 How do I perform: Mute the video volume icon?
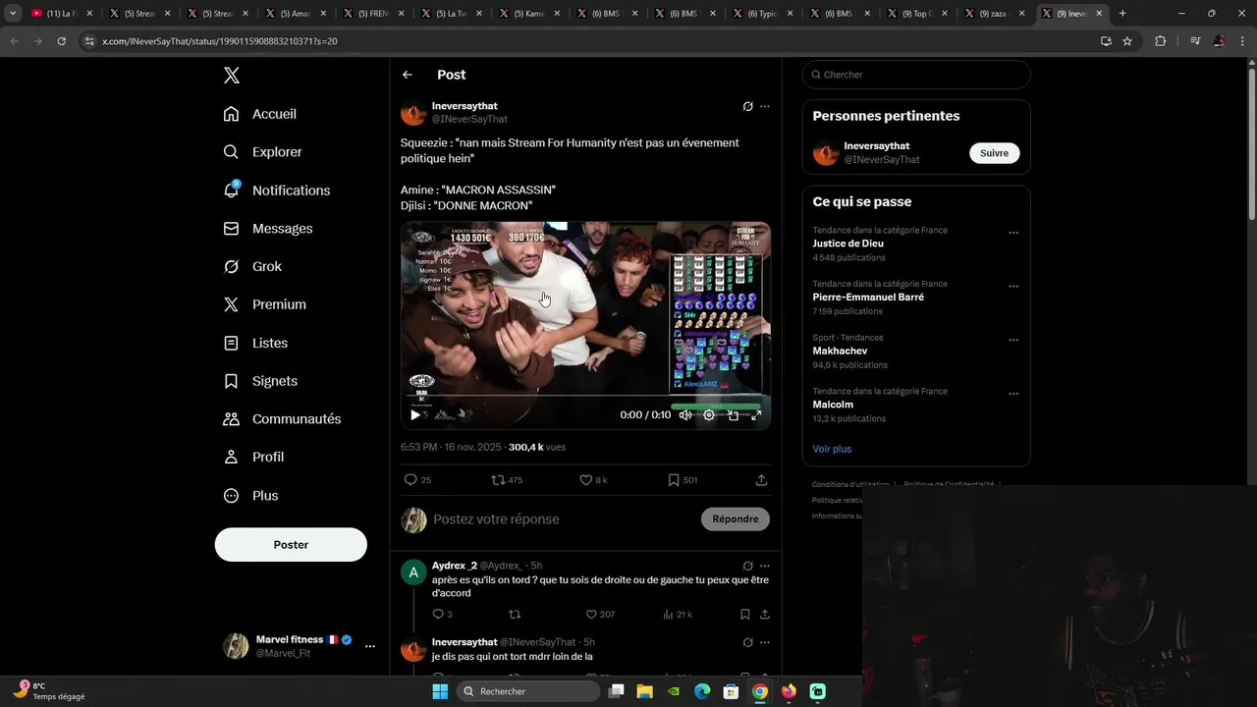pos(685,415)
